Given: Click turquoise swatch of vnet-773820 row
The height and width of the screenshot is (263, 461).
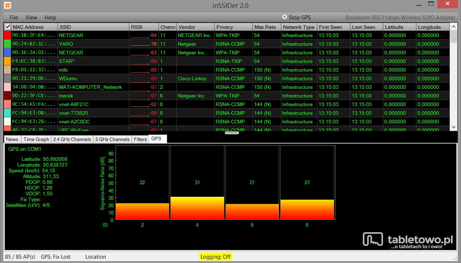Looking at the screenshot, I should click(7, 113).
